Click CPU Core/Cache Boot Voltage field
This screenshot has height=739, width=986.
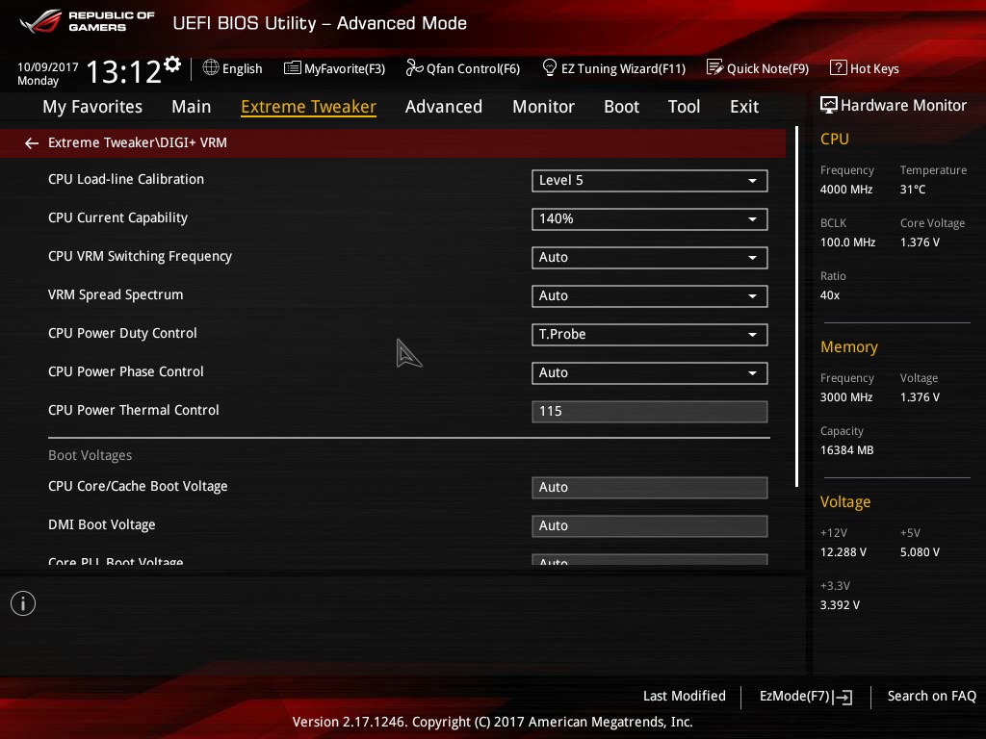[x=650, y=488]
